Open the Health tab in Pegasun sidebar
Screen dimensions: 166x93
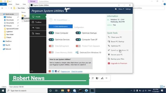[38, 17]
